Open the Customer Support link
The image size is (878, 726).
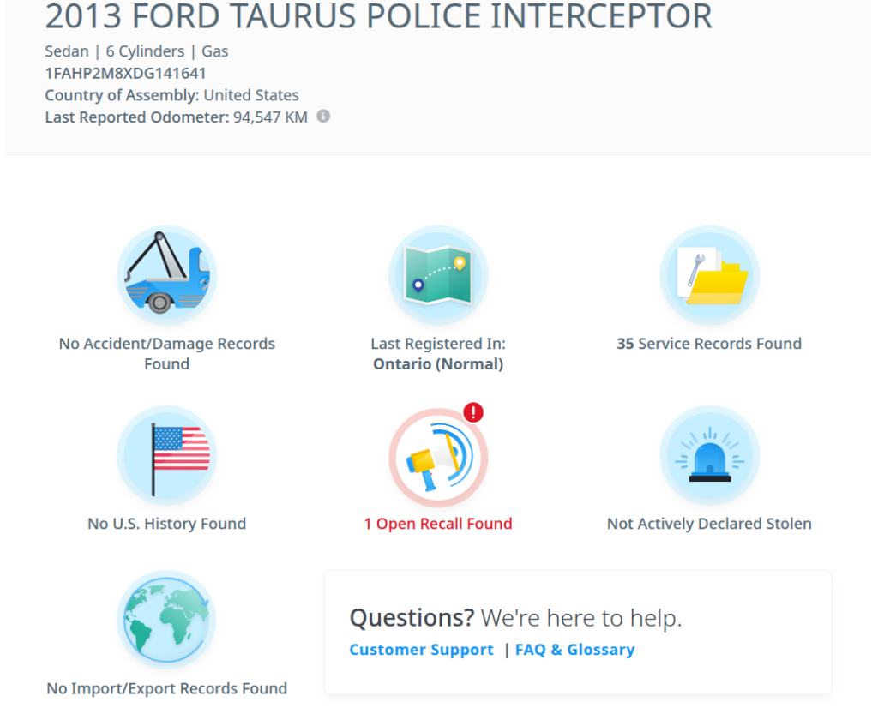point(421,650)
